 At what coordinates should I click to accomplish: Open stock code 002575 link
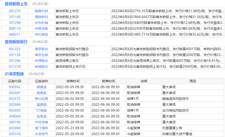(15, 99)
